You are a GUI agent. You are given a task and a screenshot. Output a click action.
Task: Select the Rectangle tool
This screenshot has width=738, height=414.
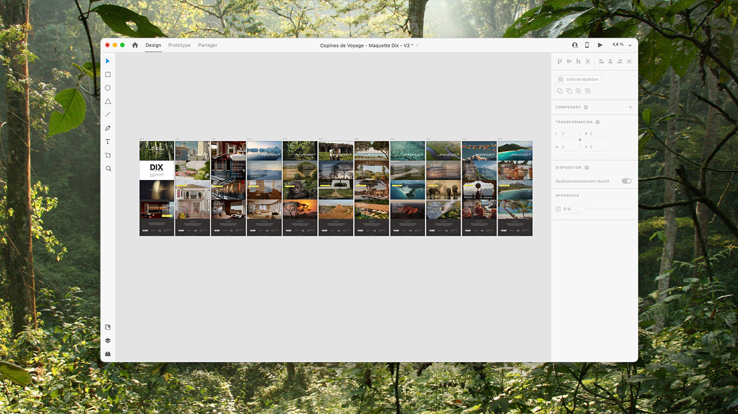click(x=108, y=74)
